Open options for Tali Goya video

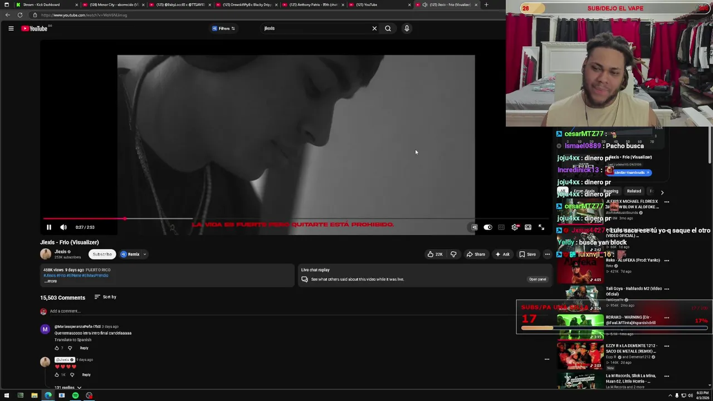point(667,288)
